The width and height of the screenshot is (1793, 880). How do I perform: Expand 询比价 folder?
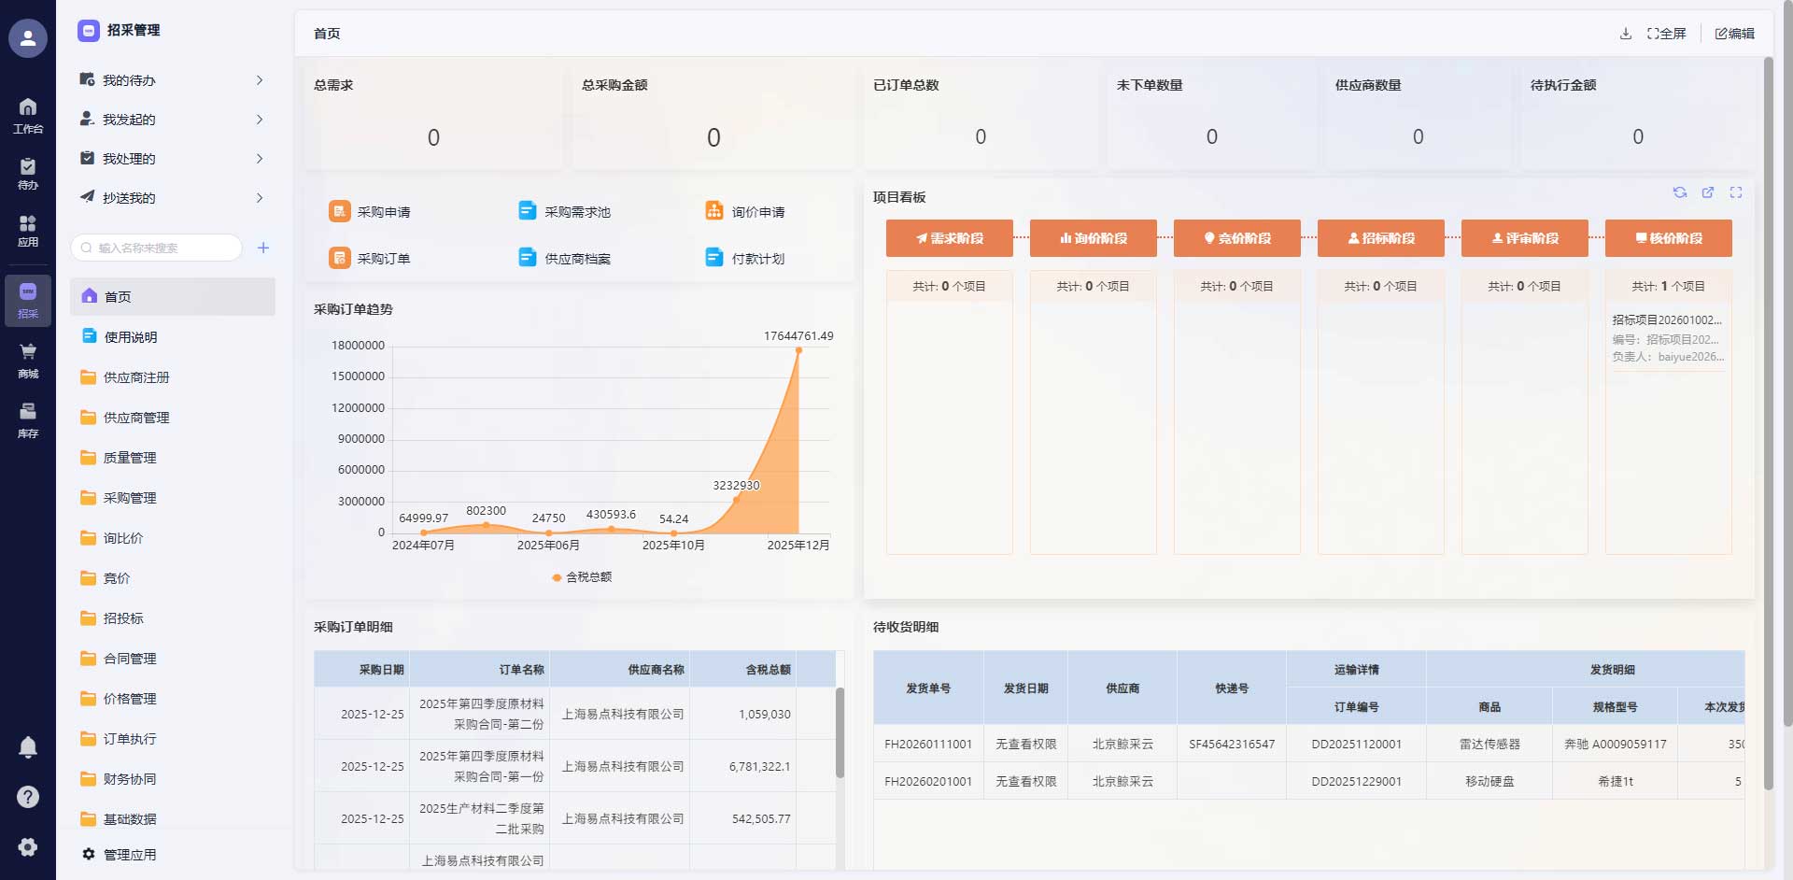click(x=173, y=538)
